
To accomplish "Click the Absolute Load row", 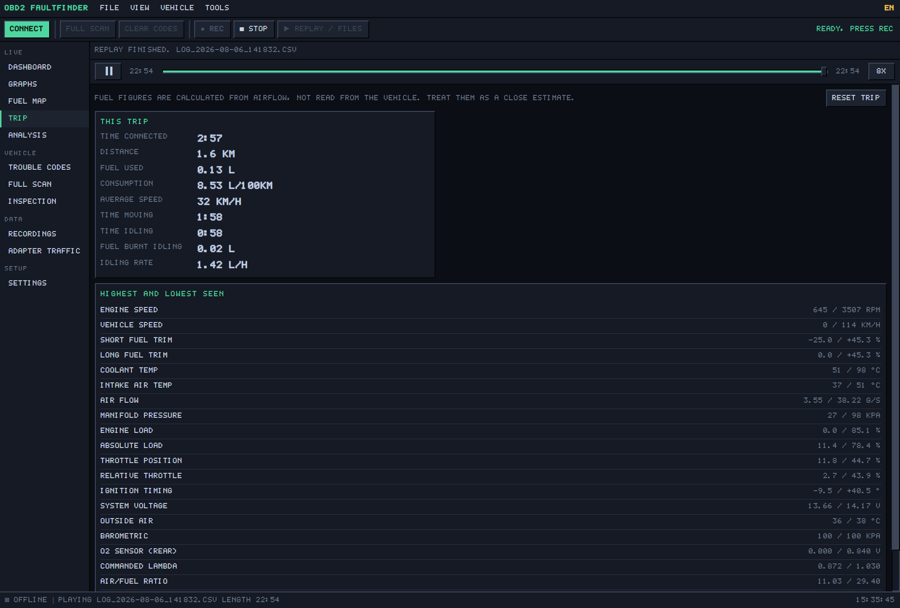I will point(490,446).
